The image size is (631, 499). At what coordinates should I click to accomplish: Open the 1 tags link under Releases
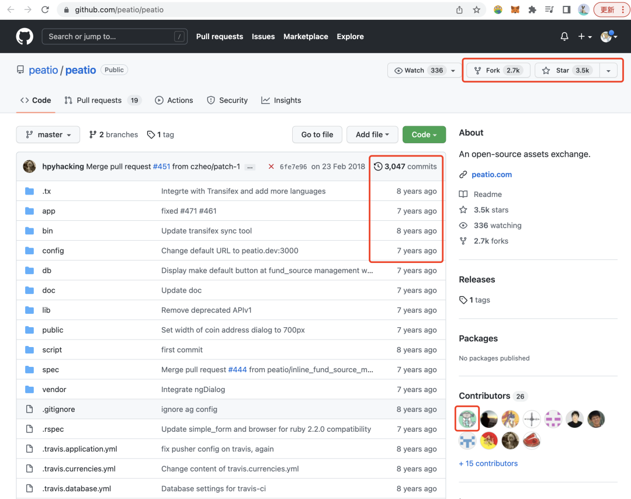[474, 300]
